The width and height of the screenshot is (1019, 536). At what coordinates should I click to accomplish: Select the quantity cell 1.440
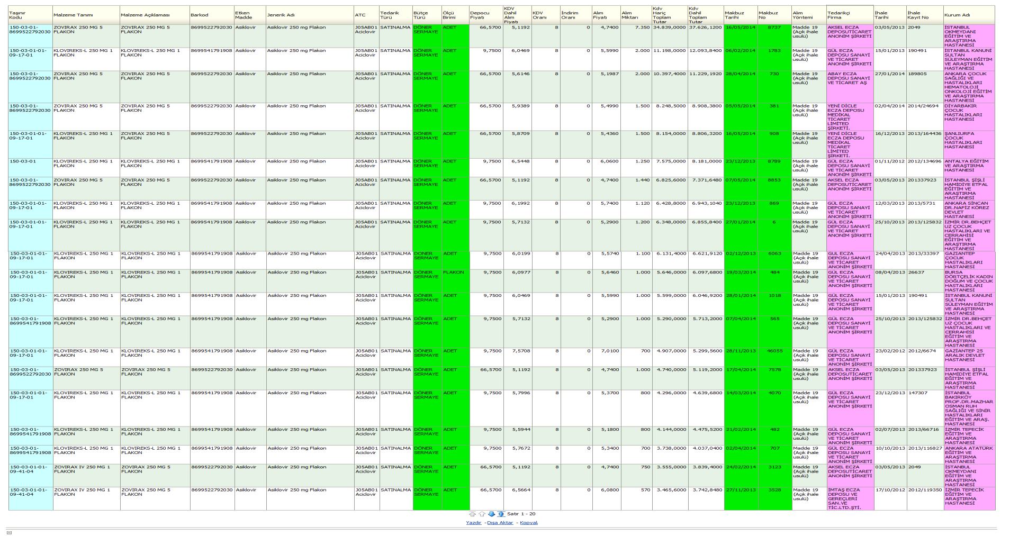click(636, 189)
